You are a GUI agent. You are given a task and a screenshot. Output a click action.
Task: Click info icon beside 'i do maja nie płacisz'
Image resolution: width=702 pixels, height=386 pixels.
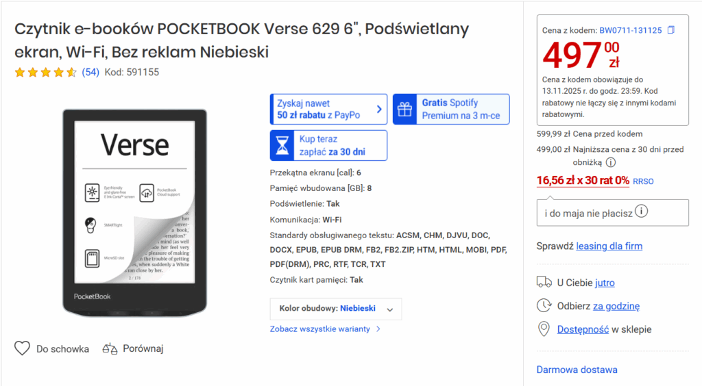tap(642, 212)
